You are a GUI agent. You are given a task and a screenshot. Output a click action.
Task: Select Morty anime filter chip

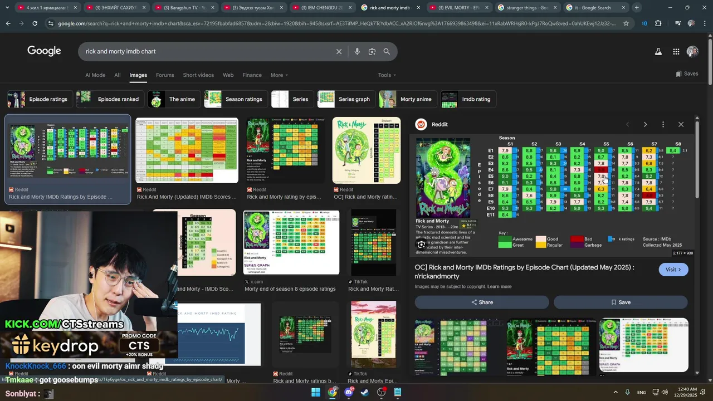[408, 99]
